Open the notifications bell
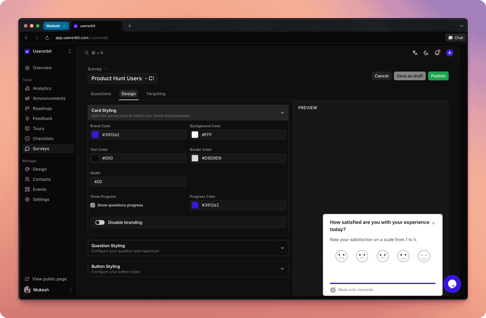486x318 pixels. click(x=437, y=53)
